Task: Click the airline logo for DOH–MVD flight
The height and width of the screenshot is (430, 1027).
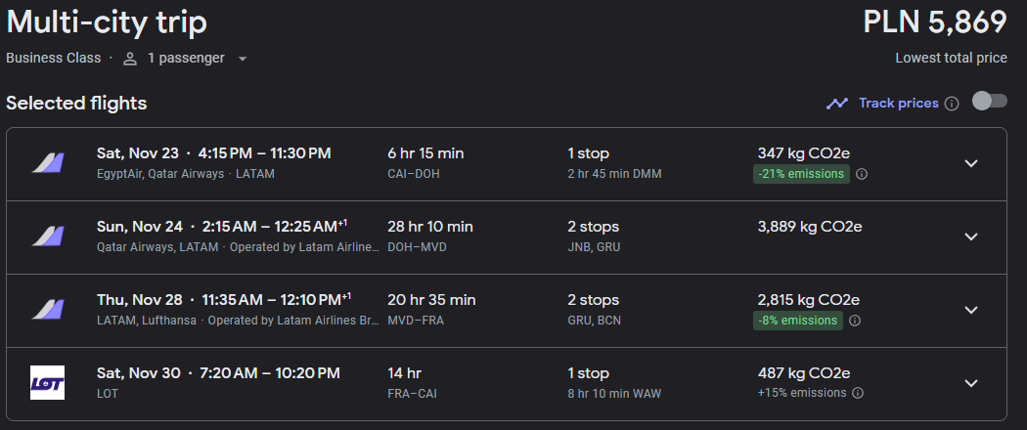Action: [47, 236]
